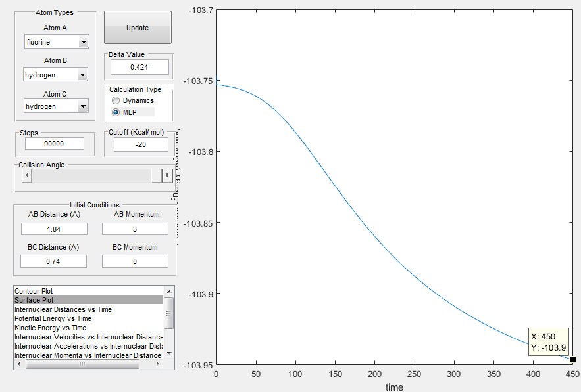
Task: Click the X: 450 data tip box
Action: pos(548,341)
